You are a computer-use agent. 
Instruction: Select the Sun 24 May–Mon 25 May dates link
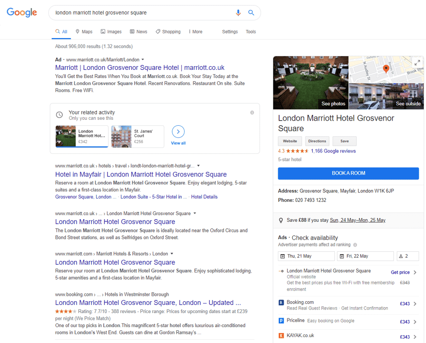(x=358, y=220)
